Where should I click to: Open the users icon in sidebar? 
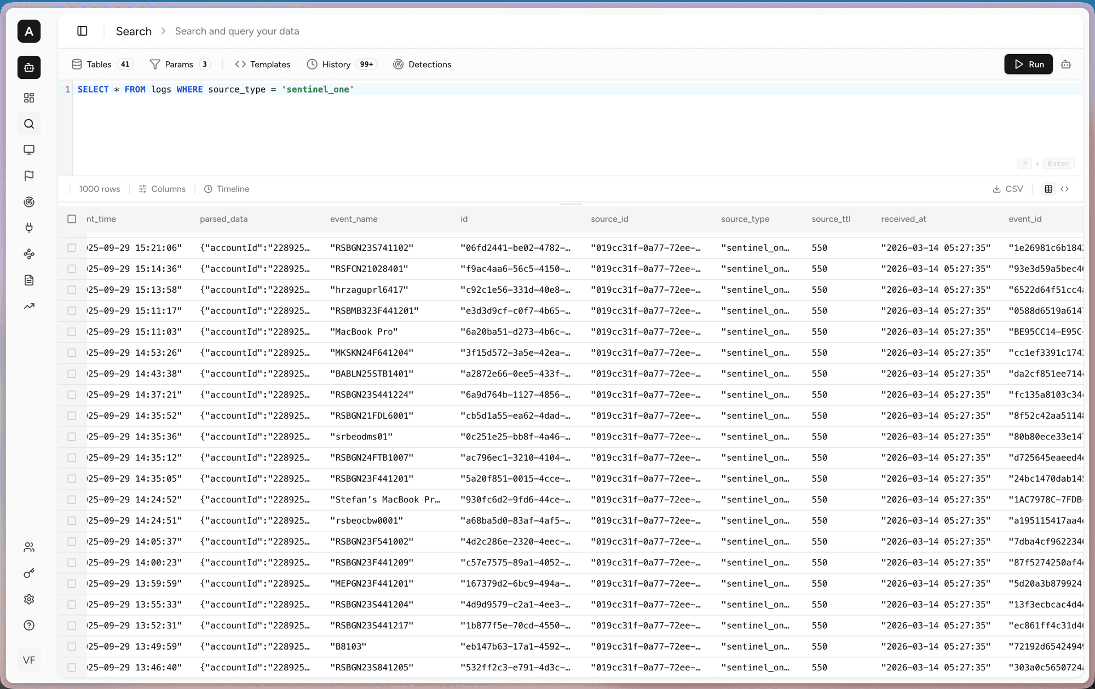[x=29, y=547]
